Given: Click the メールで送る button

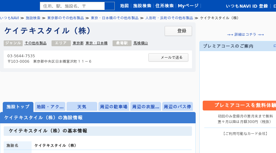Looking at the screenshot, I should [168, 58].
